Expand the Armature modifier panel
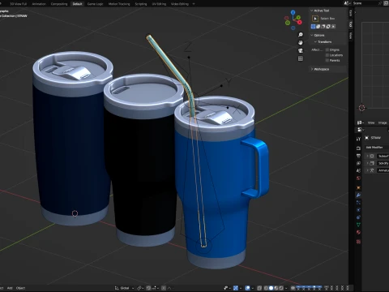 pyautogui.click(x=367, y=170)
